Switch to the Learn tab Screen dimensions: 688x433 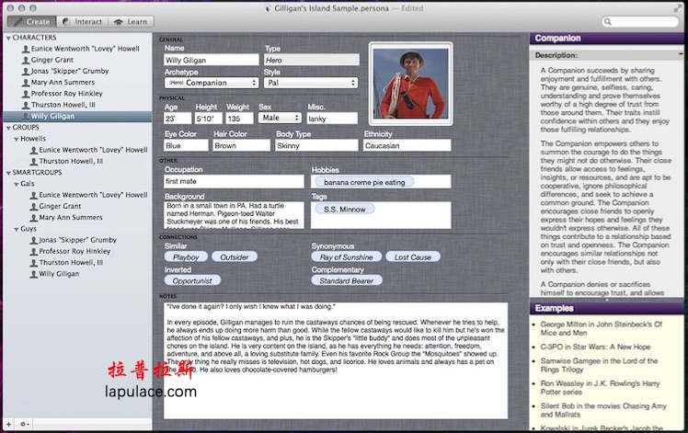(x=131, y=21)
